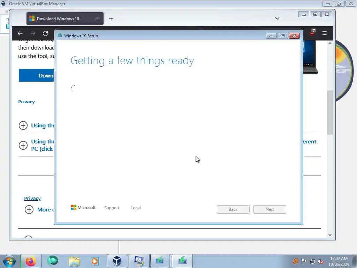
Task: Click the blue Download button on webpage
Action: [36, 75]
